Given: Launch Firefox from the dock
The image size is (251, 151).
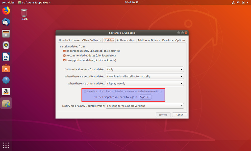Looking at the screenshot, I should point(6,11).
